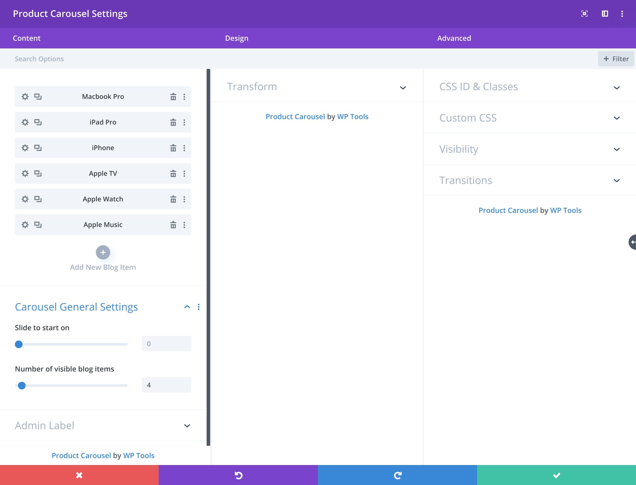Open settings gear for iPhone item
The width and height of the screenshot is (636, 485).
[25, 148]
